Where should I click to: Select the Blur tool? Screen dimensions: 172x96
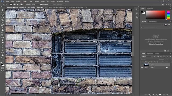click(x=2, y=40)
